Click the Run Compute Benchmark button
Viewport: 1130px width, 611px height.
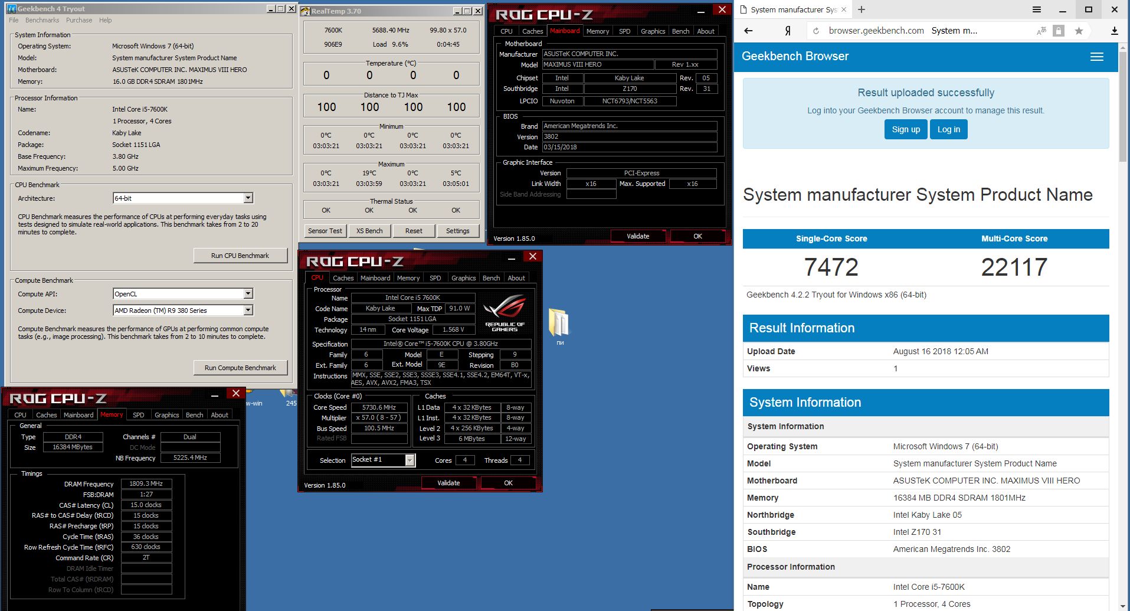pos(240,368)
